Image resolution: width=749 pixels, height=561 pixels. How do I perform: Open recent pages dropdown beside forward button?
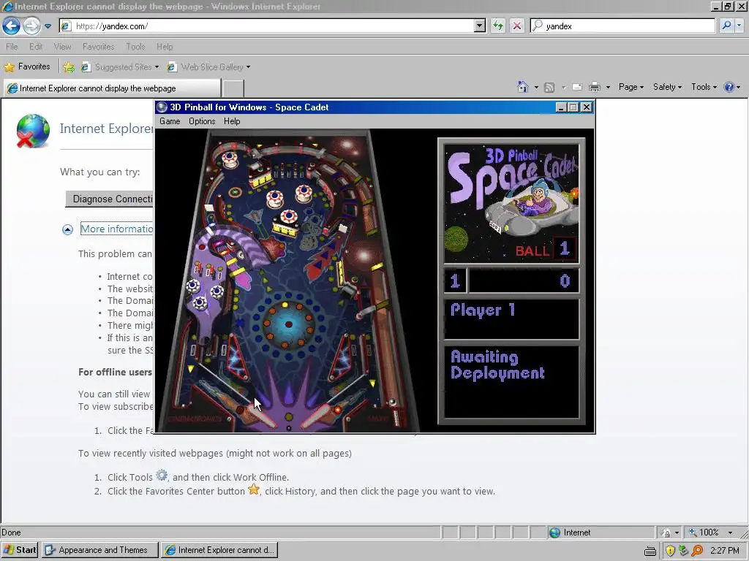tap(48, 26)
